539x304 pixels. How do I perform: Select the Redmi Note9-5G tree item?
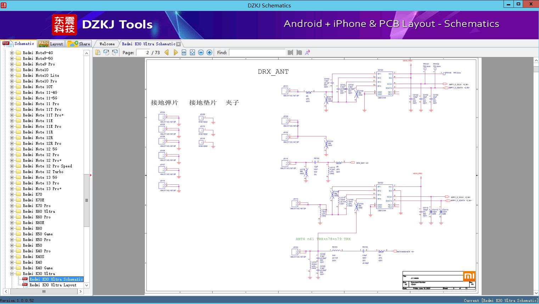(x=38, y=58)
